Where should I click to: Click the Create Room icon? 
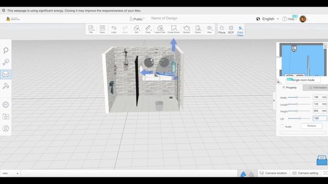[x=174, y=29]
